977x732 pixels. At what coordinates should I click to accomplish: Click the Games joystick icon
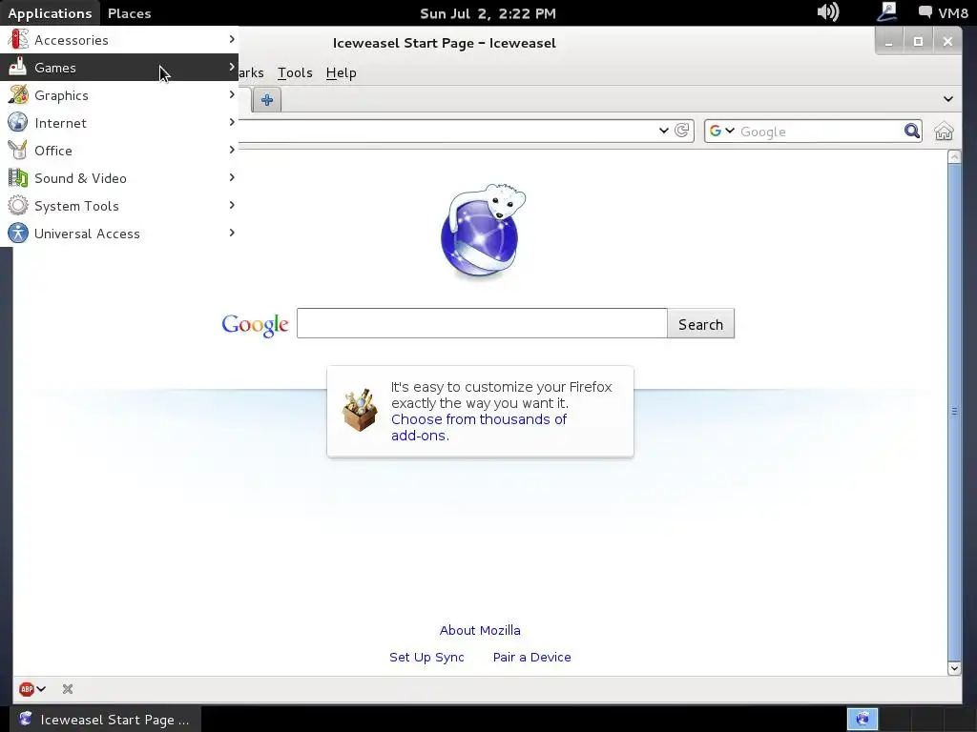pyautogui.click(x=17, y=68)
